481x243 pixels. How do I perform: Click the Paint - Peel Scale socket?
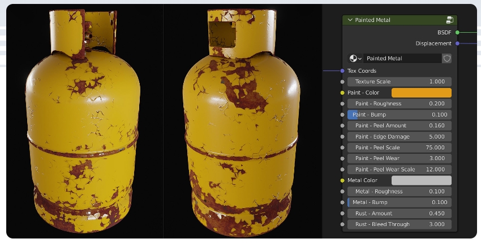click(x=342, y=148)
